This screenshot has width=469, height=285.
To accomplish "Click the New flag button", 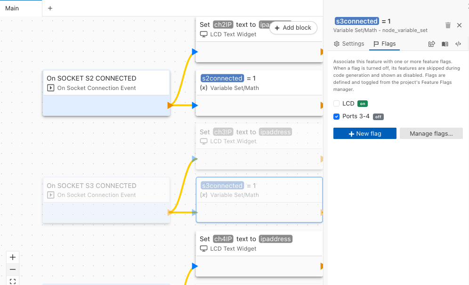I will click(365, 133).
